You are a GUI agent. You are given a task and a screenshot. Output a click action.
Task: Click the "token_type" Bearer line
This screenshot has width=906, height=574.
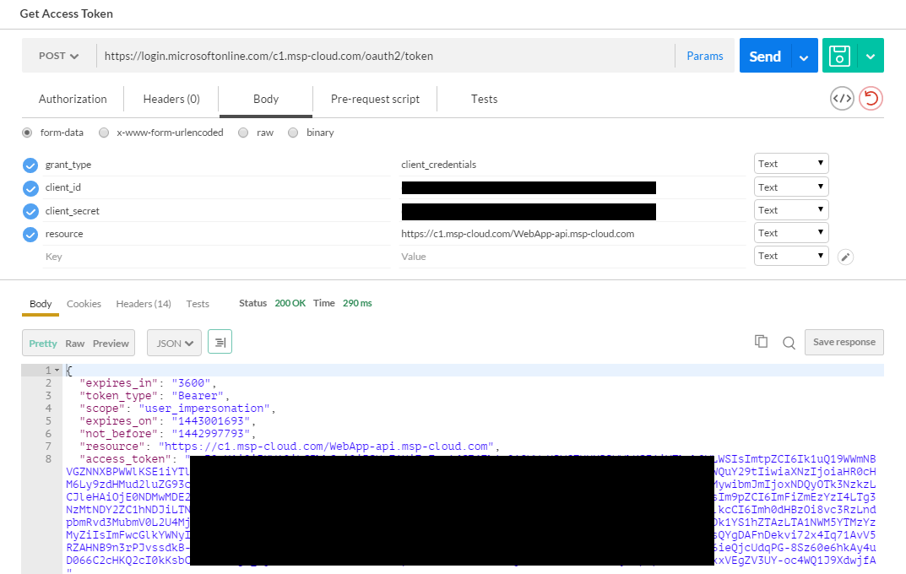155,396
